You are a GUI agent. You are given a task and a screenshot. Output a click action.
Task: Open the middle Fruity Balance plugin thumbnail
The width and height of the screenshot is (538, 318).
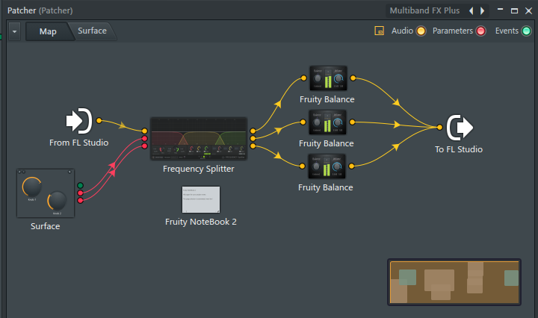(x=327, y=122)
